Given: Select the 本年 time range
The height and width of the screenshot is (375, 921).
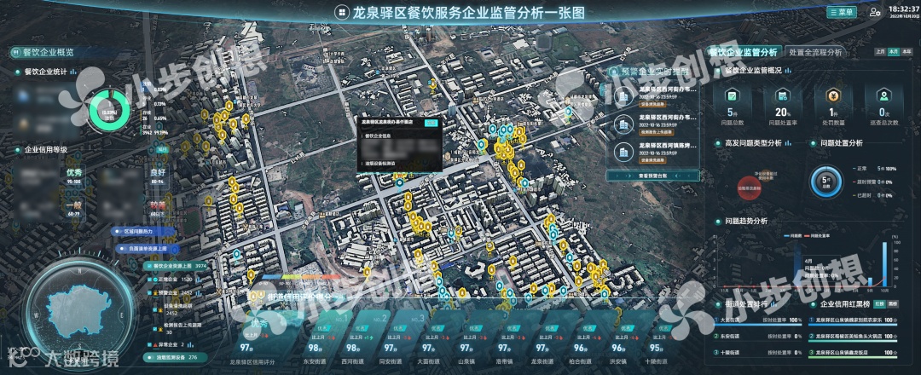Looking at the screenshot, I should point(907,52).
